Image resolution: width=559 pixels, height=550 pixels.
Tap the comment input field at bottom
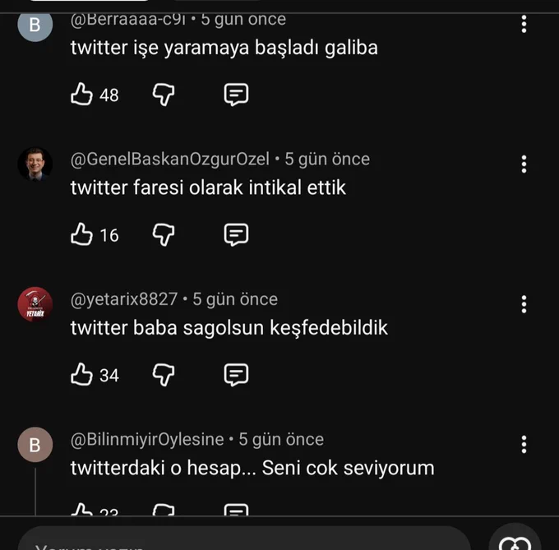(244, 538)
